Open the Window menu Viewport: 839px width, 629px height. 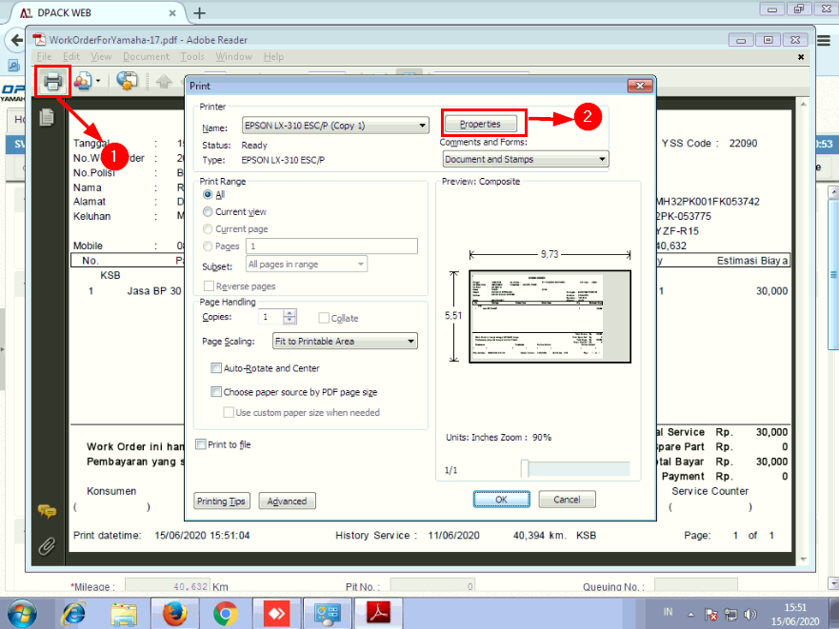pyautogui.click(x=234, y=57)
